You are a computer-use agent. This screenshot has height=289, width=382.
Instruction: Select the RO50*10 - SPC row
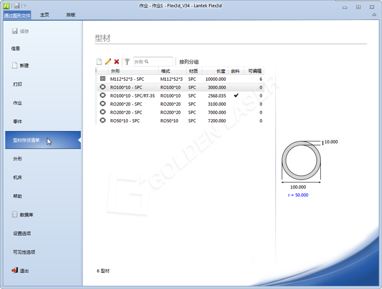[126, 121]
